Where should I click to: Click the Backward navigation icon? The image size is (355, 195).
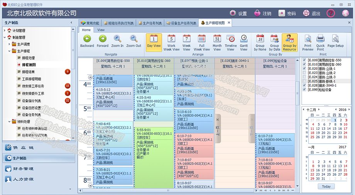[87, 39]
